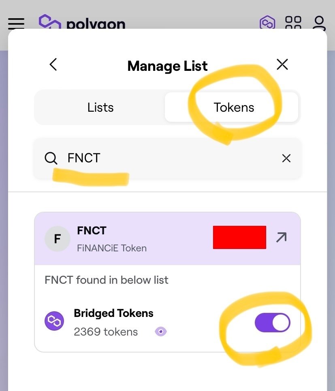Click the Bridged Tokens polygon list icon

coord(54,321)
